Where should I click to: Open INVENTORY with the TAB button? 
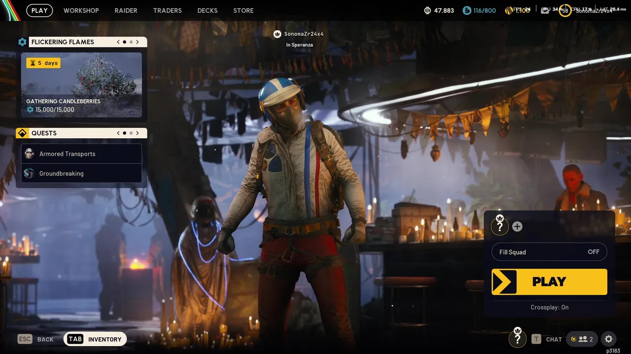point(95,339)
